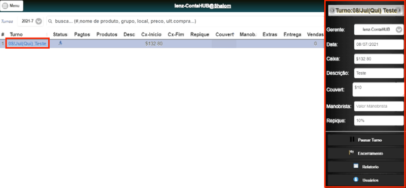Click the busca search field
406x188 pixels.
coord(185,21)
